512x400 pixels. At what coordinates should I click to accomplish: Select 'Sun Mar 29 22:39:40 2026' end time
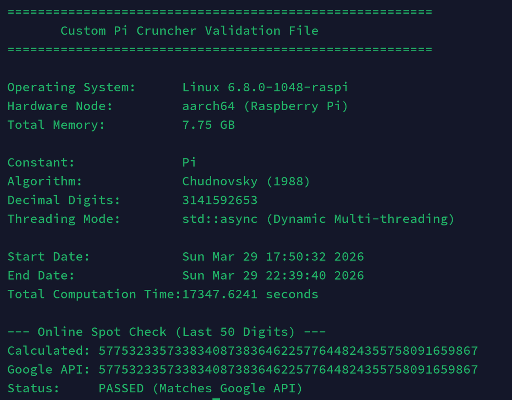(x=273, y=275)
